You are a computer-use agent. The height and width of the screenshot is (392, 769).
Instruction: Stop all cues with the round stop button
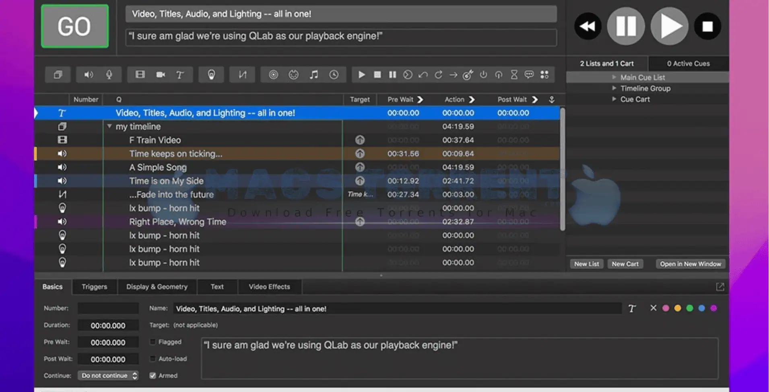(x=707, y=27)
